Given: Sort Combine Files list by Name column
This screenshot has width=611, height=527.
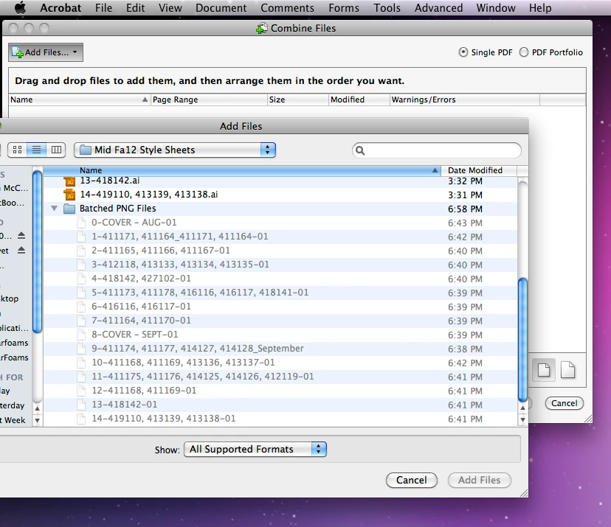Looking at the screenshot, I should (79, 100).
